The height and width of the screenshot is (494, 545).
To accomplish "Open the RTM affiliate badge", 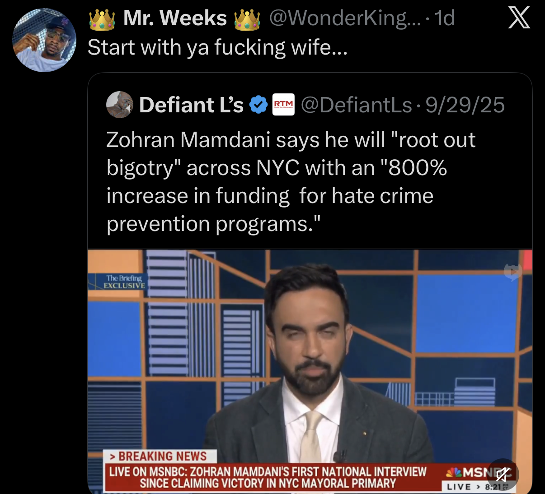I will point(283,105).
